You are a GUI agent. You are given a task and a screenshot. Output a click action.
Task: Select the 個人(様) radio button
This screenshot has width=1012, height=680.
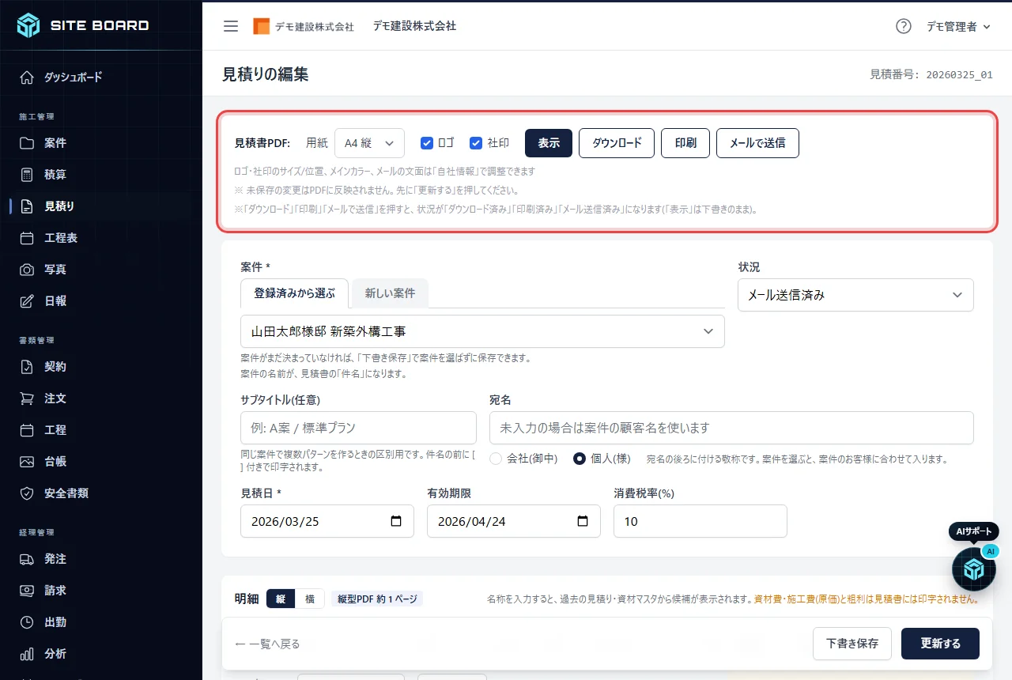coord(580,459)
